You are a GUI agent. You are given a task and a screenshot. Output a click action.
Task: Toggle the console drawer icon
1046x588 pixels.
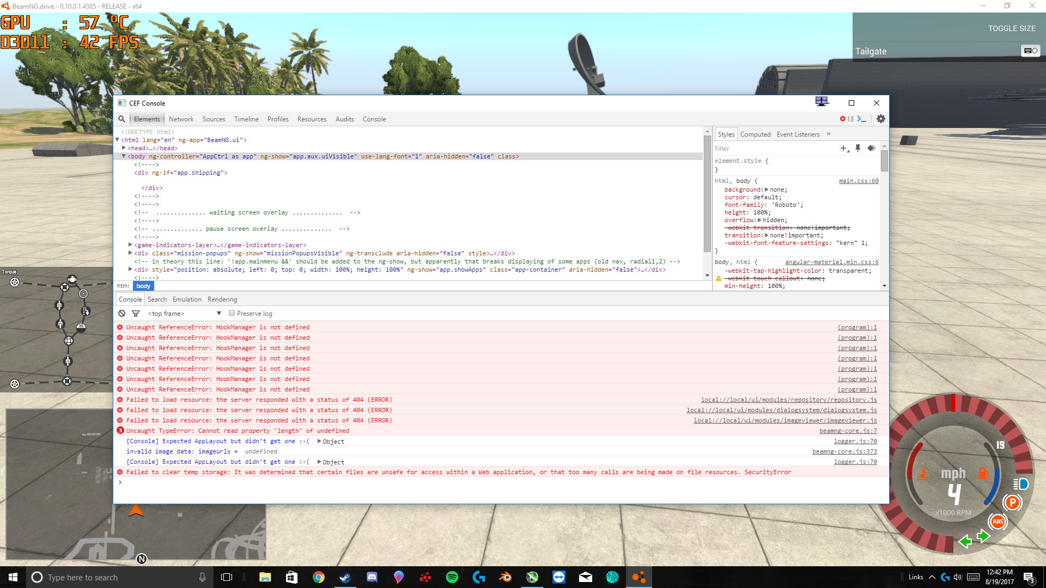pyautogui.click(x=861, y=119)
